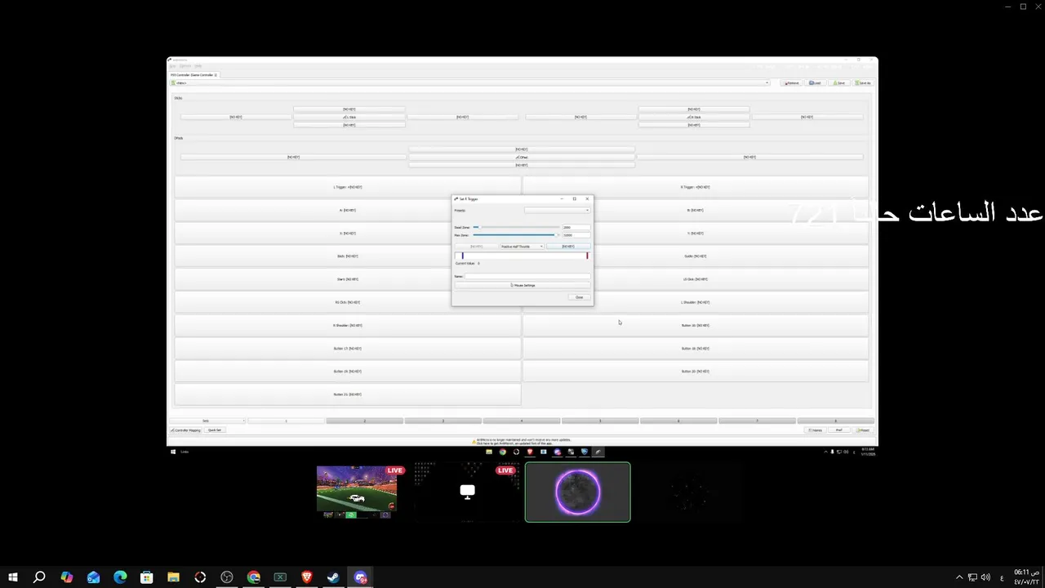This screenshot has height=588, width=1045.
Task: Click the Save profile button
Action: (x=838, y=82)
